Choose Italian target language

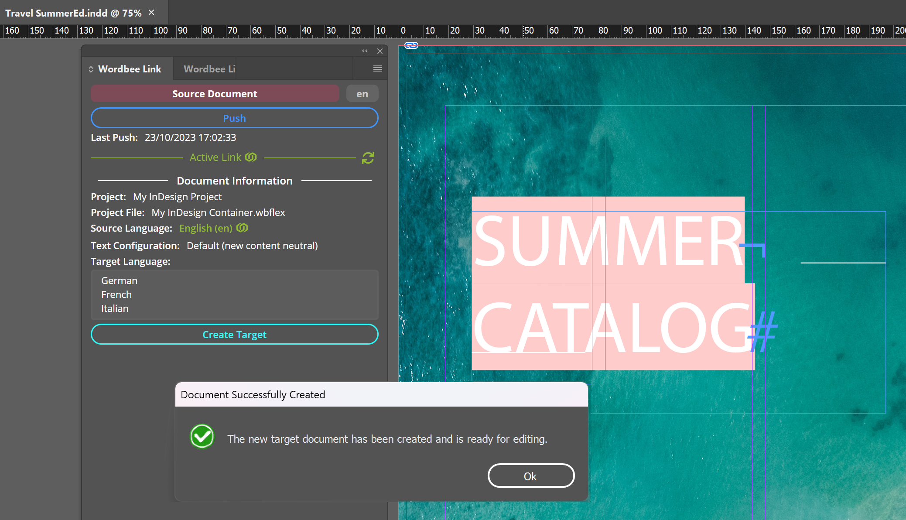[x=115, y=308]
